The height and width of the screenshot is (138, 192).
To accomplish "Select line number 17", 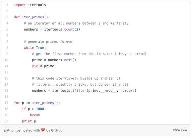I will click(x=6, y=103).
